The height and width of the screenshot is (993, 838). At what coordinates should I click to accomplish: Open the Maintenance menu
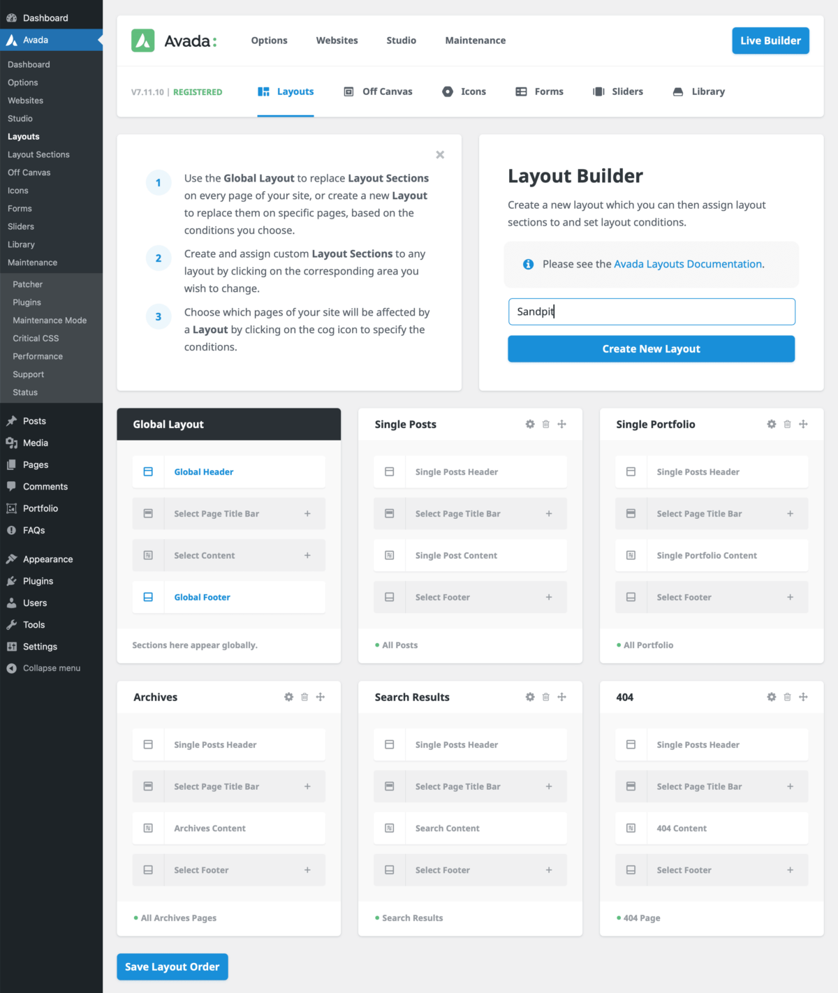pos(475,41)
